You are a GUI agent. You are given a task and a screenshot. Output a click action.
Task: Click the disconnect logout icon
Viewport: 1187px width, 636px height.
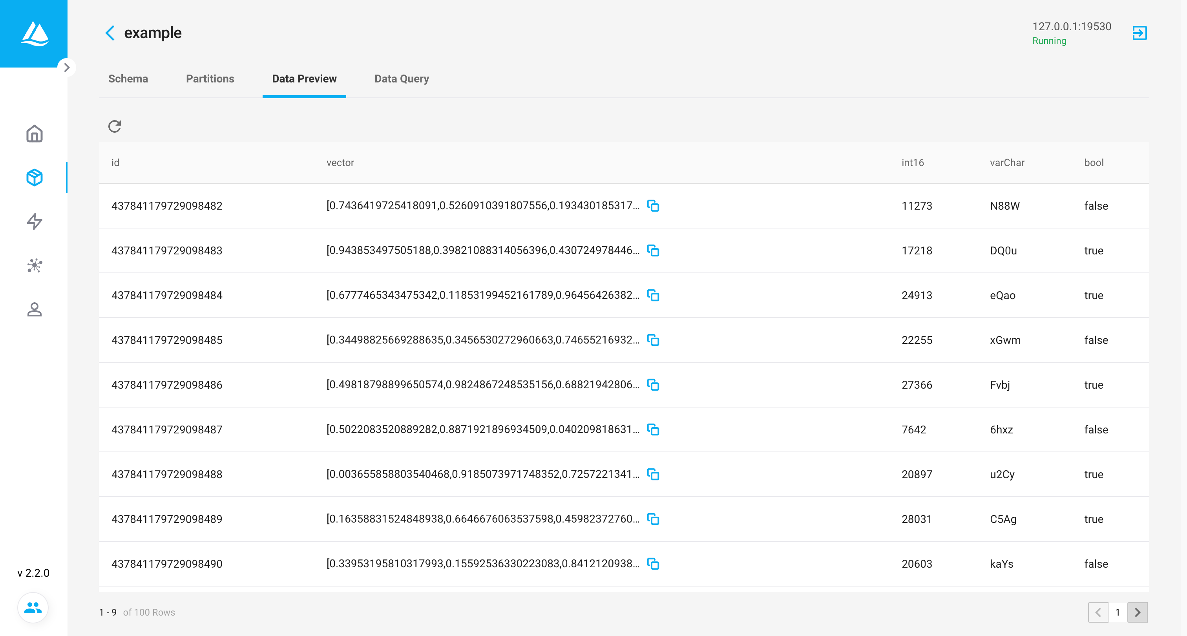[1139, 33]
